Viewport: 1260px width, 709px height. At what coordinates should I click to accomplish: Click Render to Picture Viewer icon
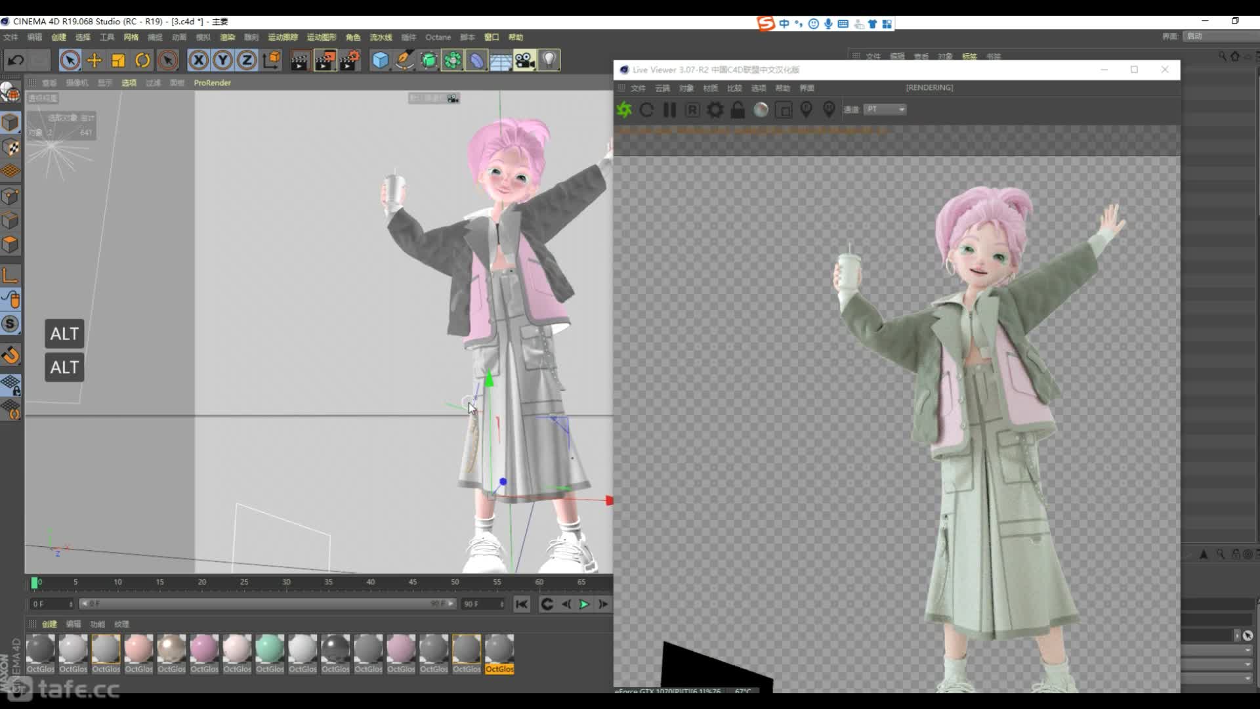[325, 60]
